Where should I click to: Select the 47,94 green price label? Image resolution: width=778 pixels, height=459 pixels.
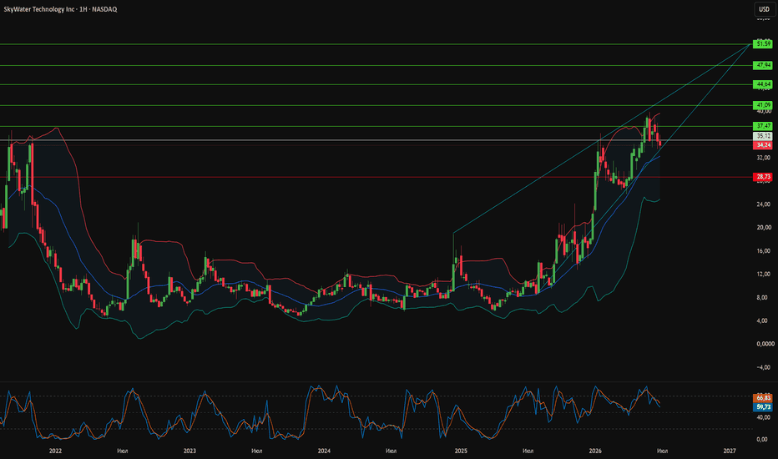[763, 65]
